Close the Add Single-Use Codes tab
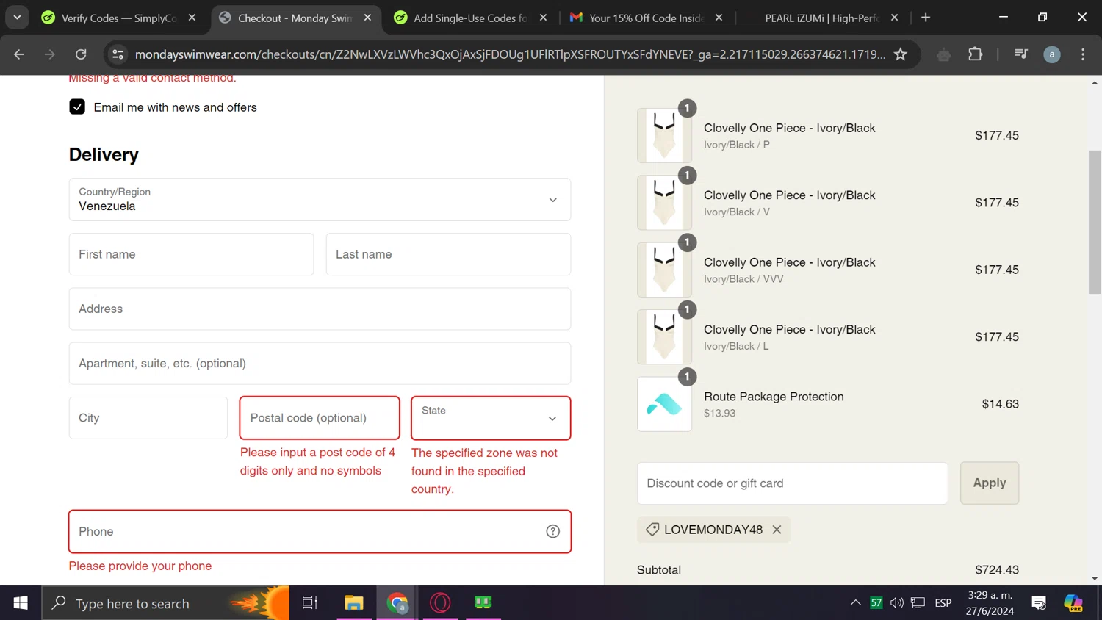This screenshot has width=1102, height=620. point(544,18)
